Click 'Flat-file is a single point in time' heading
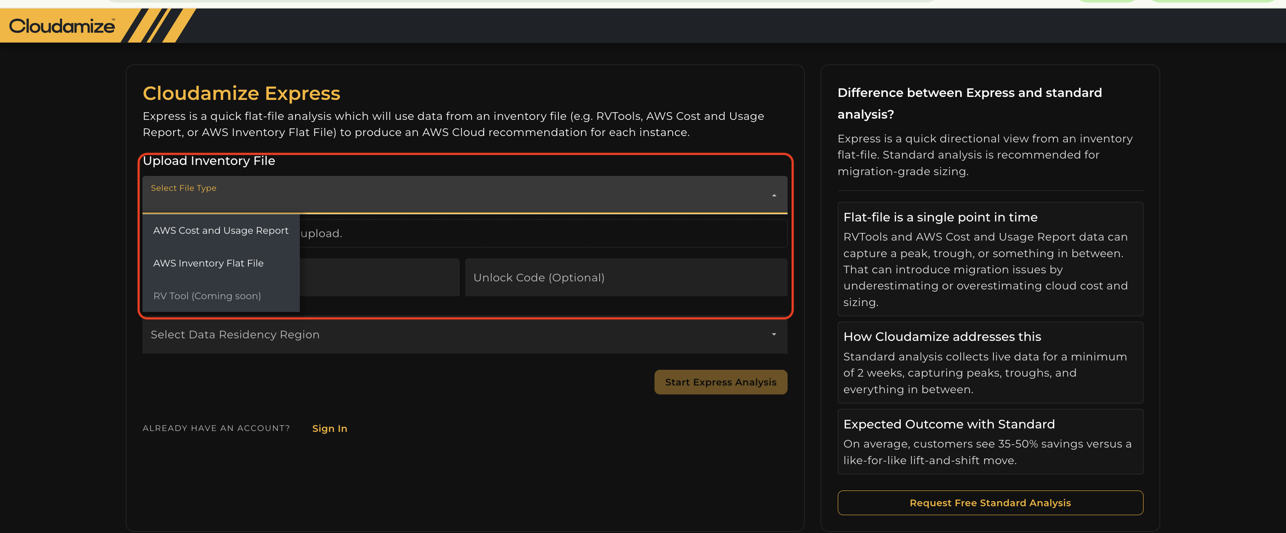 tap(940, 218)
